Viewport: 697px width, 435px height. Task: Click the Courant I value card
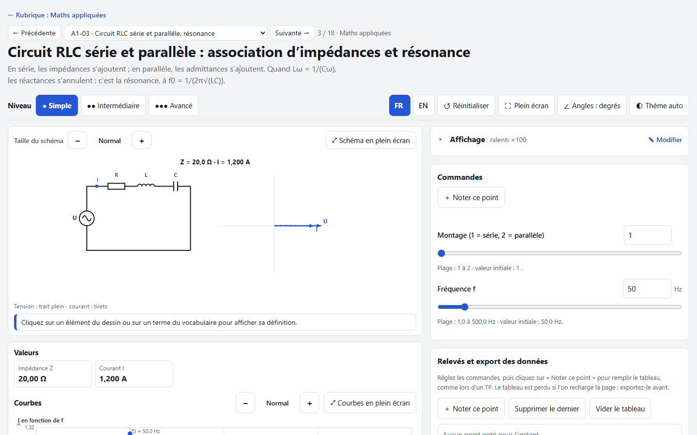point(134,374)
